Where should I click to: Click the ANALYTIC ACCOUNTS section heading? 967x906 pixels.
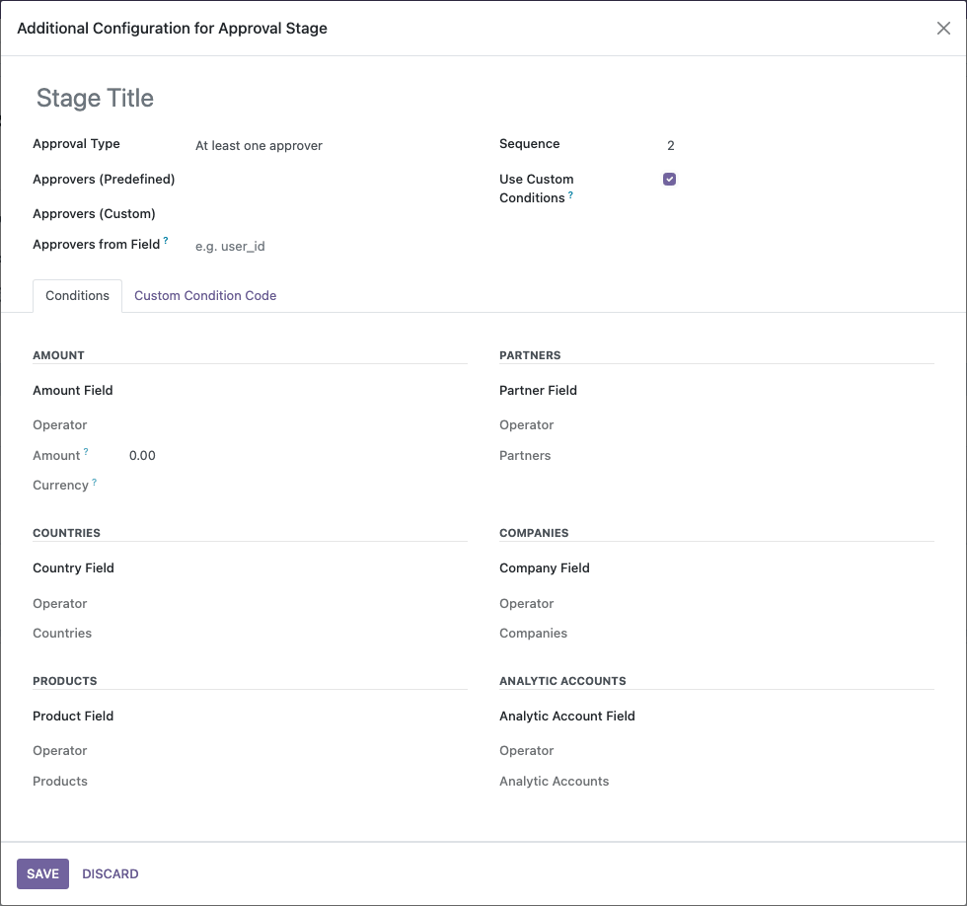point(562,681)
